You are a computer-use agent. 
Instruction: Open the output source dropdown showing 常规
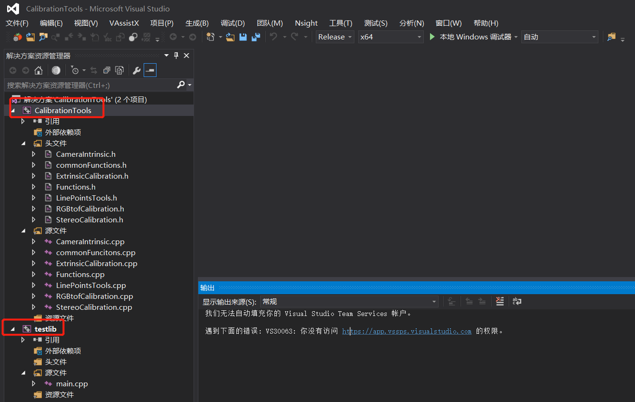(x=349, y=301)
